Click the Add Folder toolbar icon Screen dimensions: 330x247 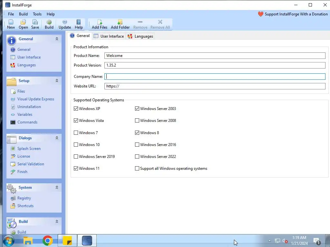click(120, 24)
